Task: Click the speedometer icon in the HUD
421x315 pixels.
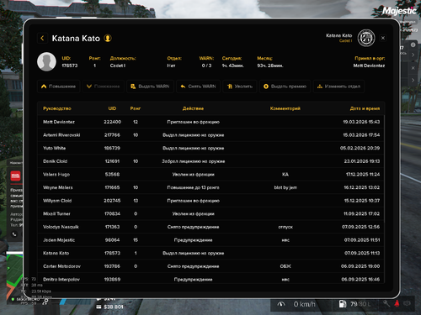Action: pyautogui.click(x=281, y=304)
